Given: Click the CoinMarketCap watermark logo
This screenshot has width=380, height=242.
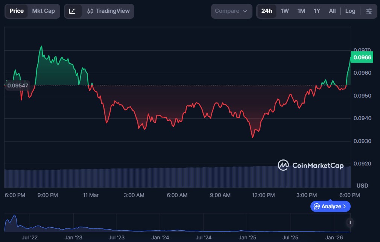Looking at the screenshot, I should tap(310, 165).
